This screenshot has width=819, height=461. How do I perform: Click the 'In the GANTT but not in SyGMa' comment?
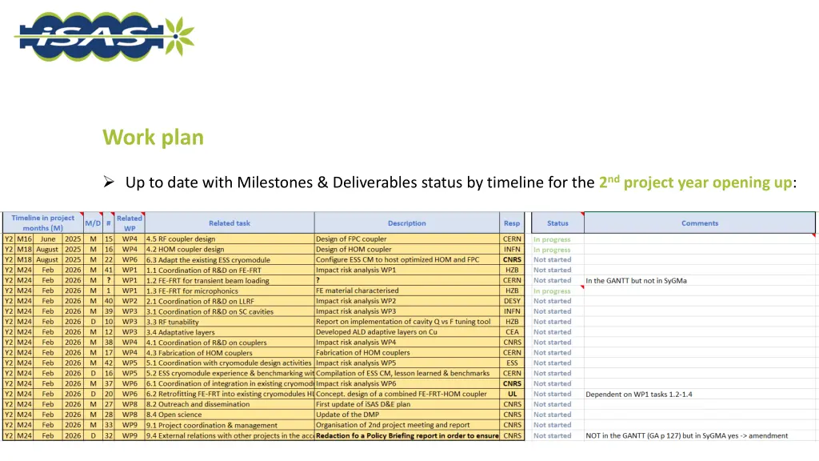click(x=636, y=281)
